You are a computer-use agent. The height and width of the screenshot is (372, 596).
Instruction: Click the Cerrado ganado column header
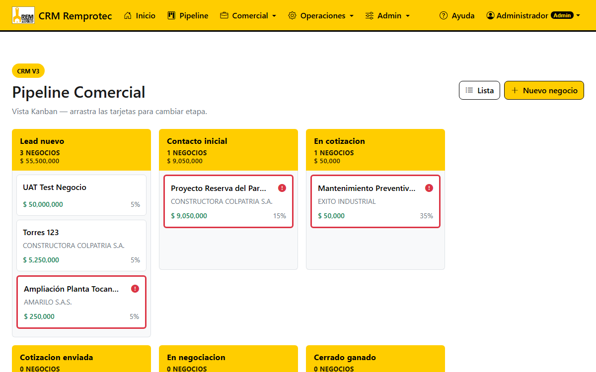point(375,359)
